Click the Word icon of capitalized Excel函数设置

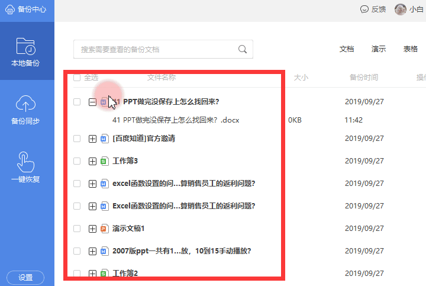(x=104, y=206)
